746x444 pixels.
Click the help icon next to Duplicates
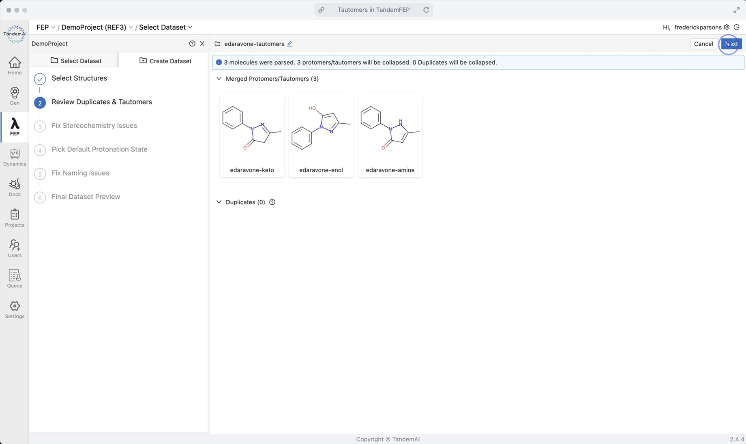tap(272, 202)
